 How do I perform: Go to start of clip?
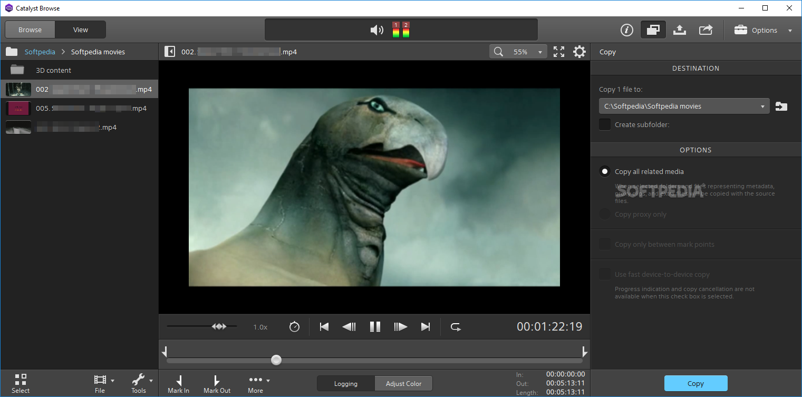pos(324,327)
